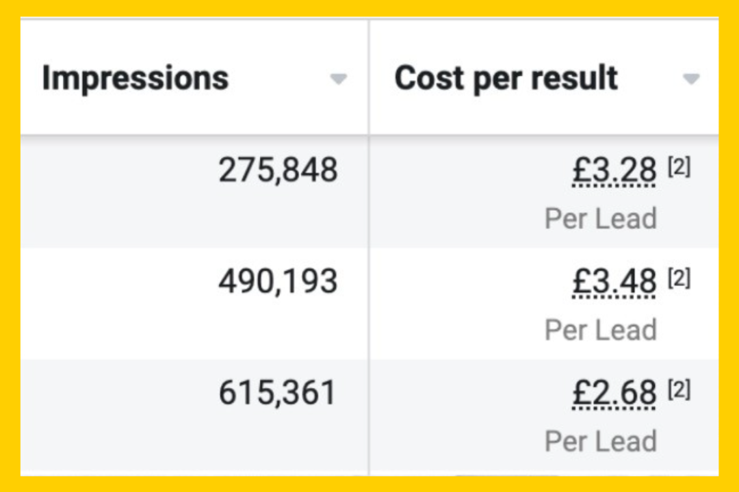The width and height of the screenshot is (739, 492).
Task: Sort by the Impressions column header label
Action: coord(135,78)
